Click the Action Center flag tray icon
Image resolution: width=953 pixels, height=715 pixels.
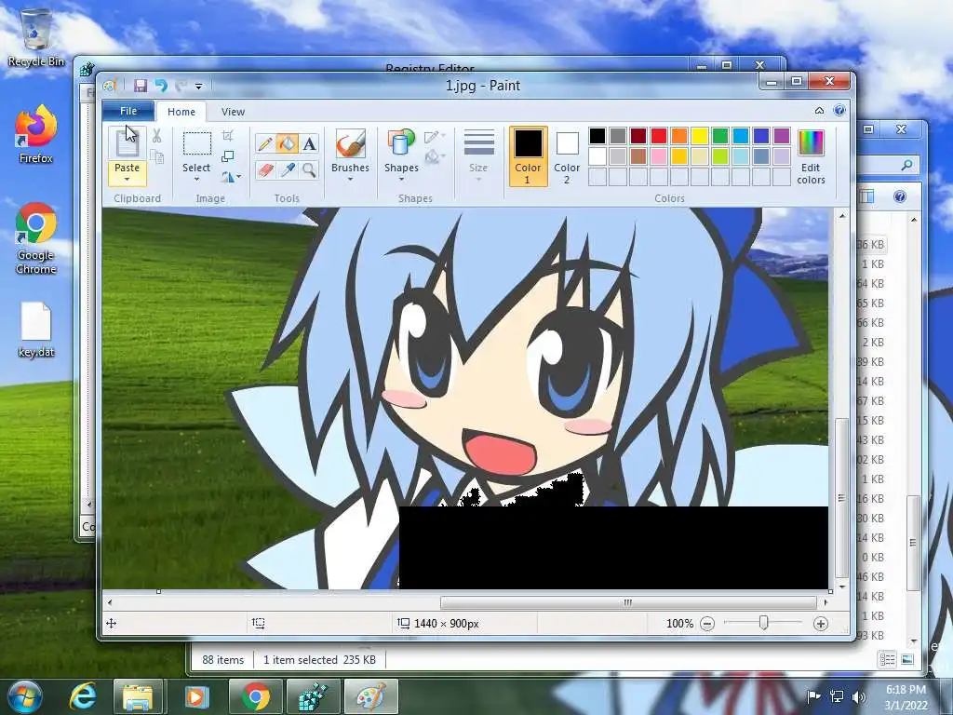pyautogui.click(x=813, y=696)
